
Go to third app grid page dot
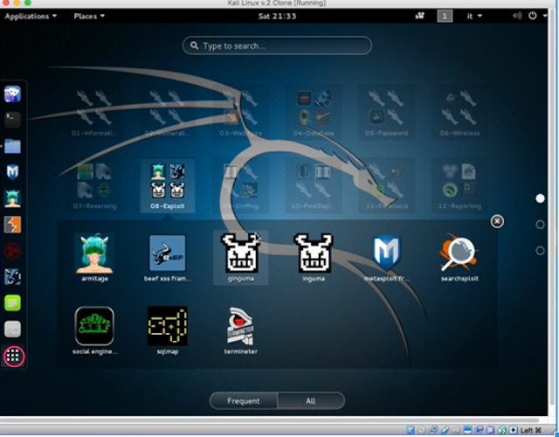tap(540, 251)
